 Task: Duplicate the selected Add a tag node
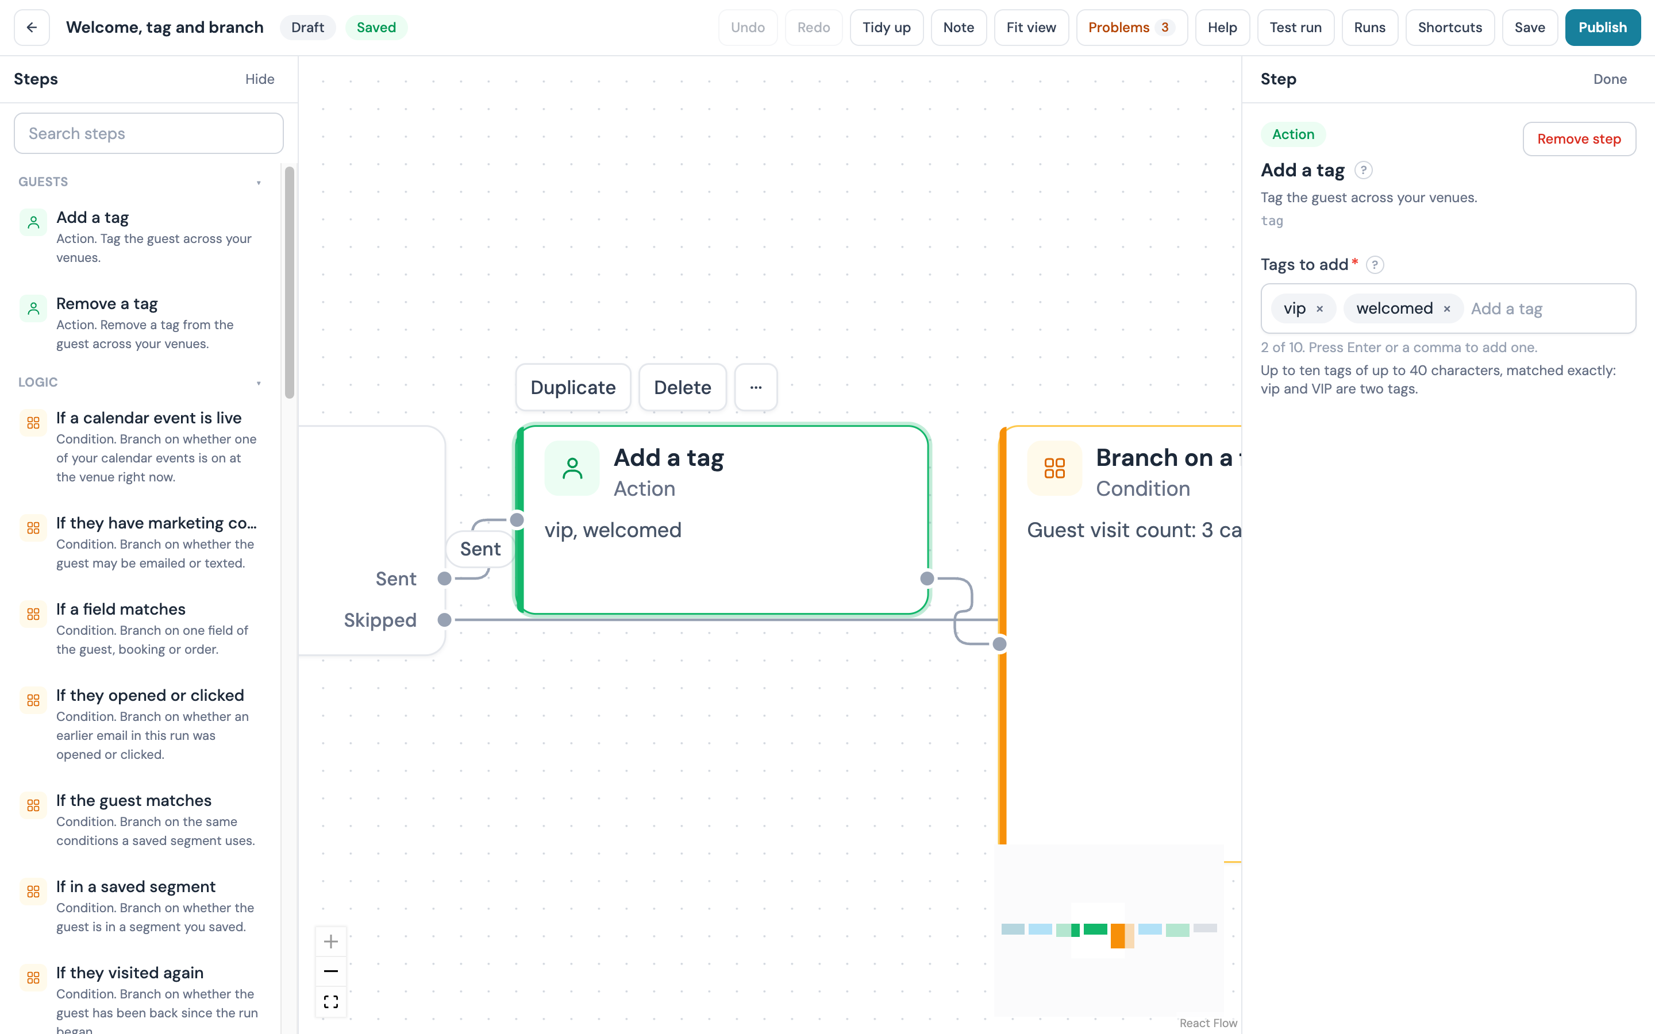[x=573, y=387]
